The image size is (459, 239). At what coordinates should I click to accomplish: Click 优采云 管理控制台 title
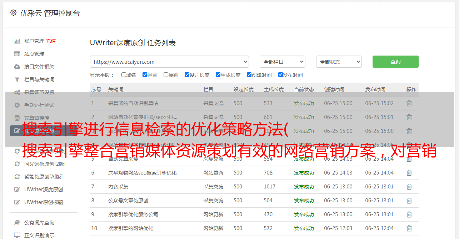click(50, 13)
